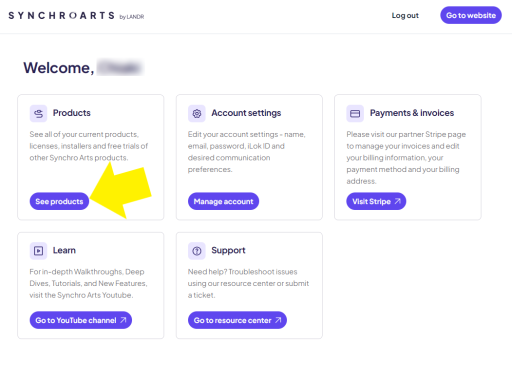
Task: Open Manage account
Action: pos(223,201)
